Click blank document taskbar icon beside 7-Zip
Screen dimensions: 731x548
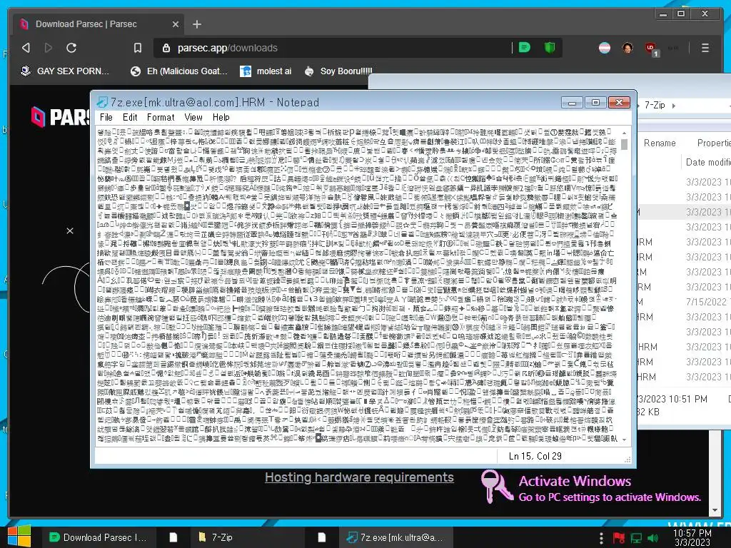click(173, 537)
